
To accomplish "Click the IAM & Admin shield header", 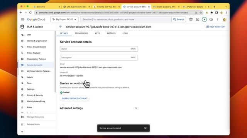I will tap(32, 27).
